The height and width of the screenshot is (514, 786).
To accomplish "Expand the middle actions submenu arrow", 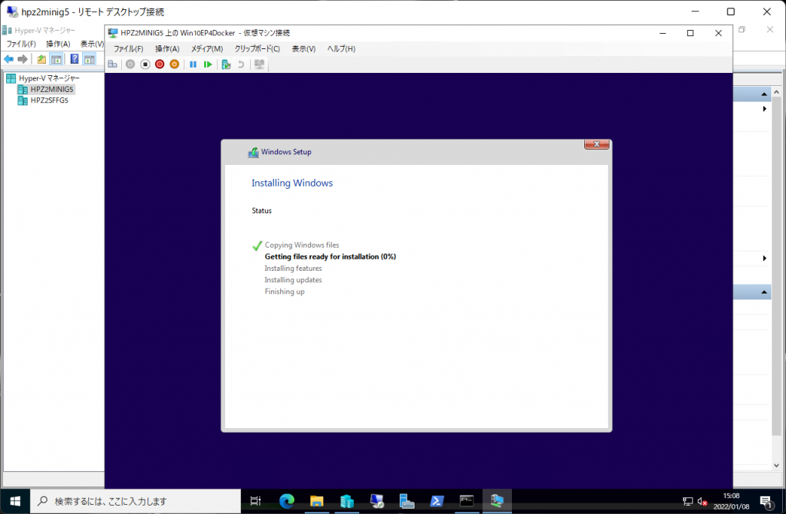I will pyautogui.click(x=765, y=258).
